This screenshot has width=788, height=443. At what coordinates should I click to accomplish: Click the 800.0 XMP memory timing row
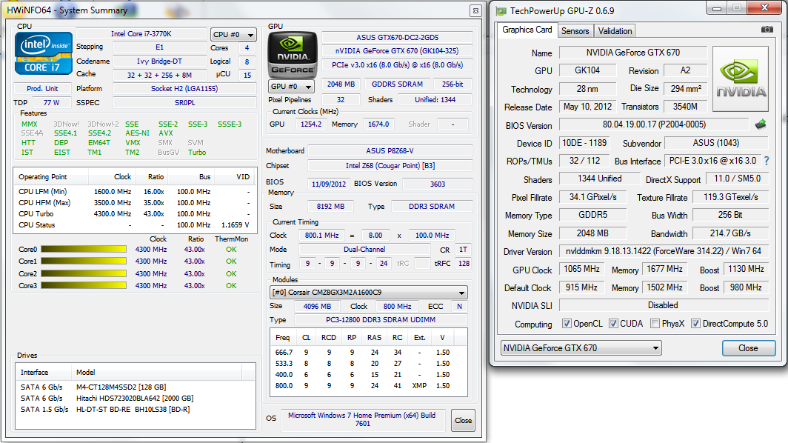368,386
